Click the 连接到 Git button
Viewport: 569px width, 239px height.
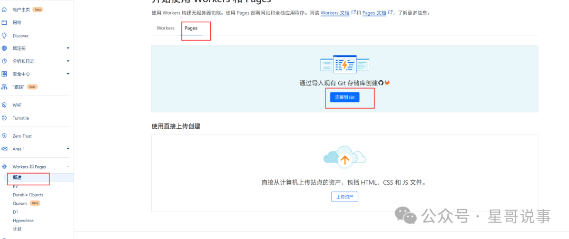tap(345, 98)
